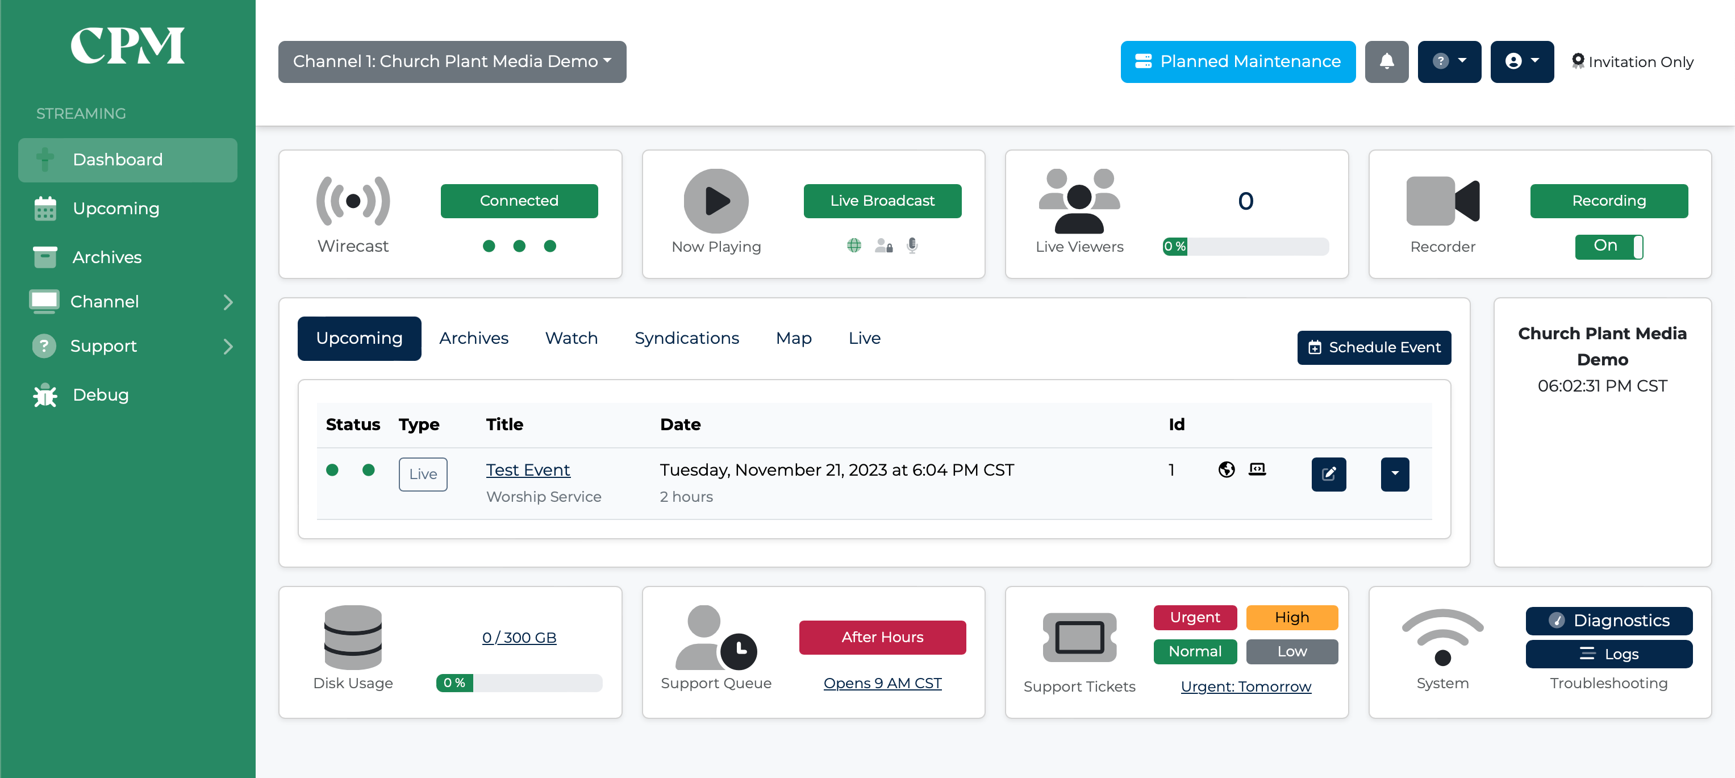Screen dimensions: 1735x778
Task: Open the Test Event link
Action: [x=527, y=469]
